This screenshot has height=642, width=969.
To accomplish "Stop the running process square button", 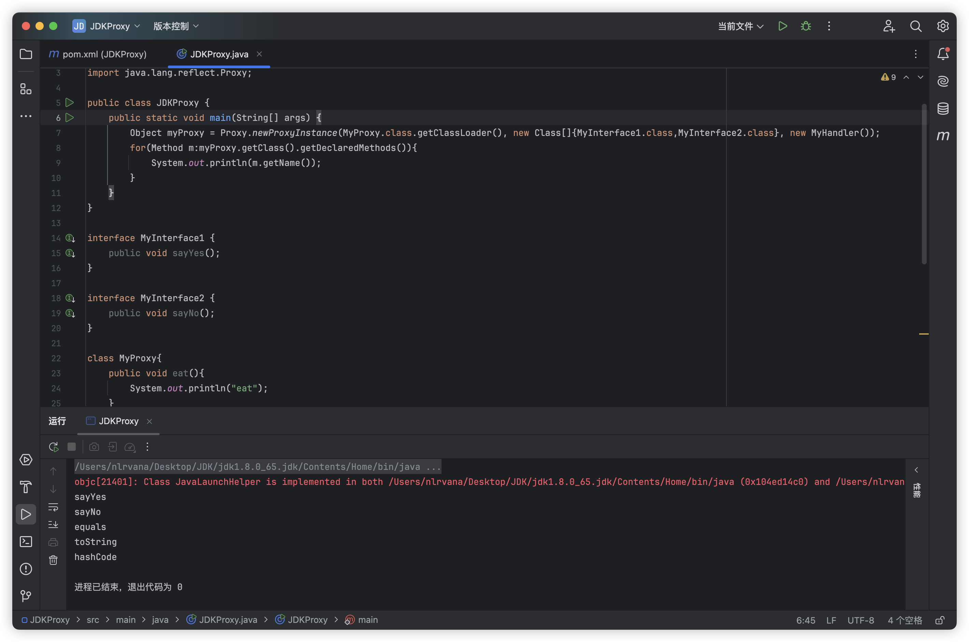I will click(x=72, y=447).
